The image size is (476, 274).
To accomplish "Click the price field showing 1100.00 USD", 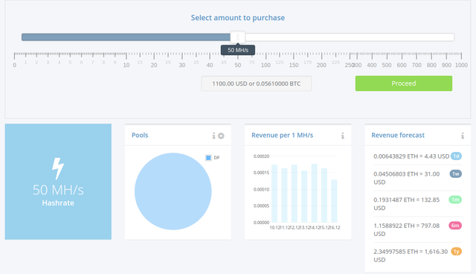I will pyautogui.click(x=256, y=83).
